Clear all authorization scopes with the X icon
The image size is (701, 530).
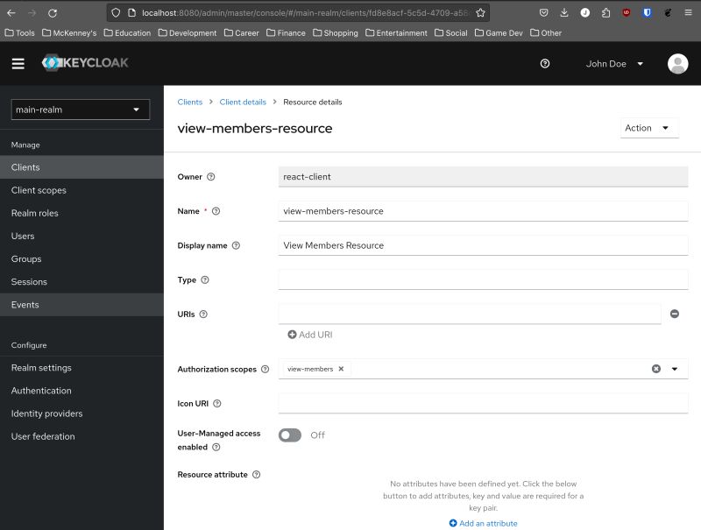[656, 369]
